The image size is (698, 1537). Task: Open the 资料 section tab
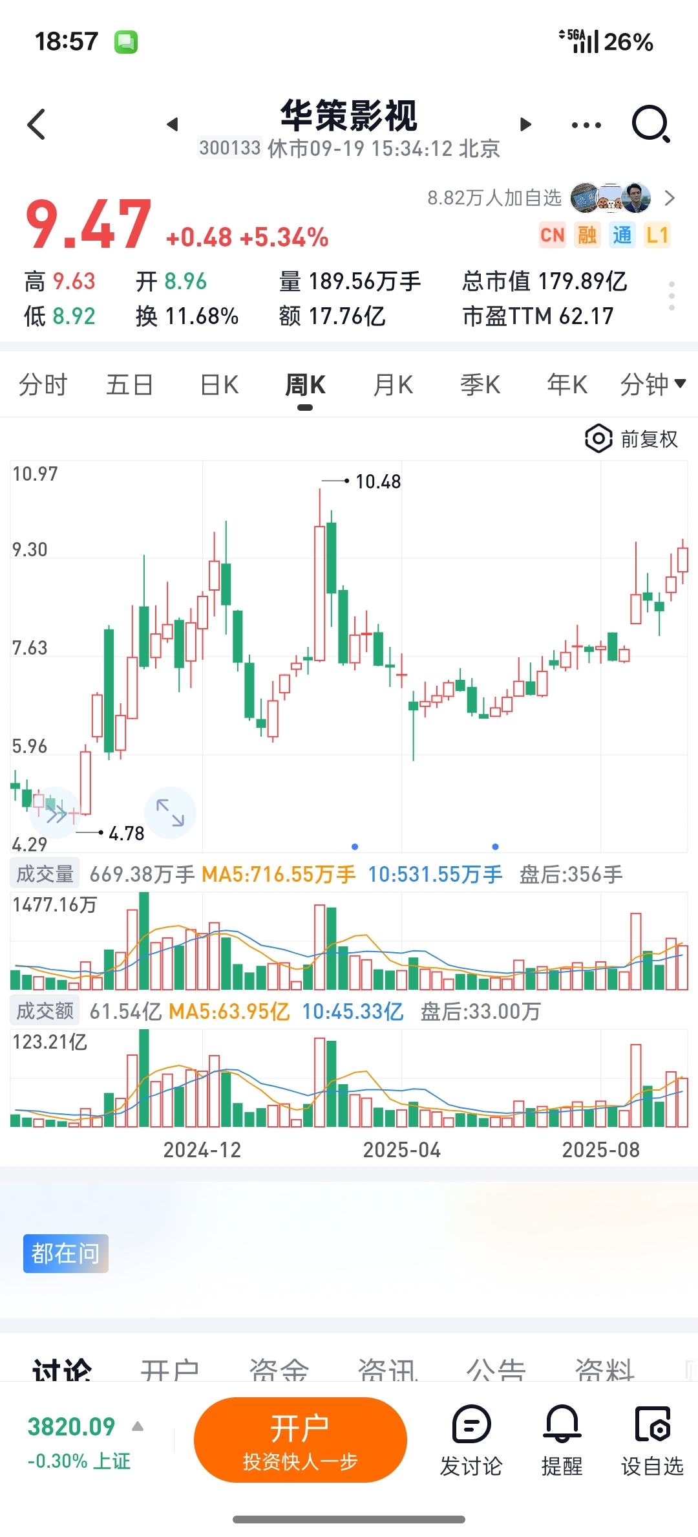click(x=605, y=1369)
